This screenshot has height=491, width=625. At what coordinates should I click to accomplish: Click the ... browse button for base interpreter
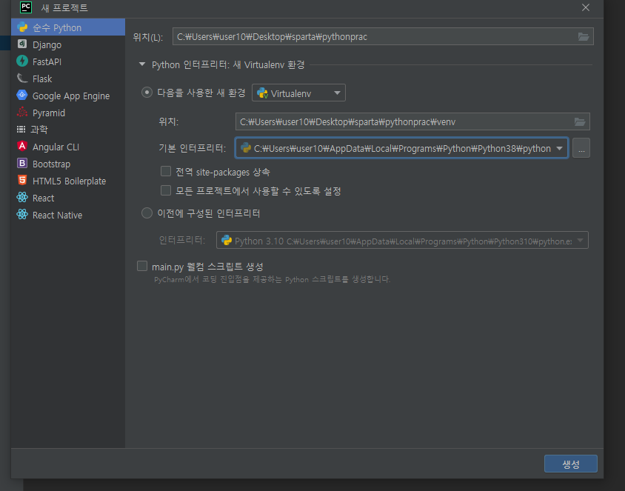pos(581,148)
